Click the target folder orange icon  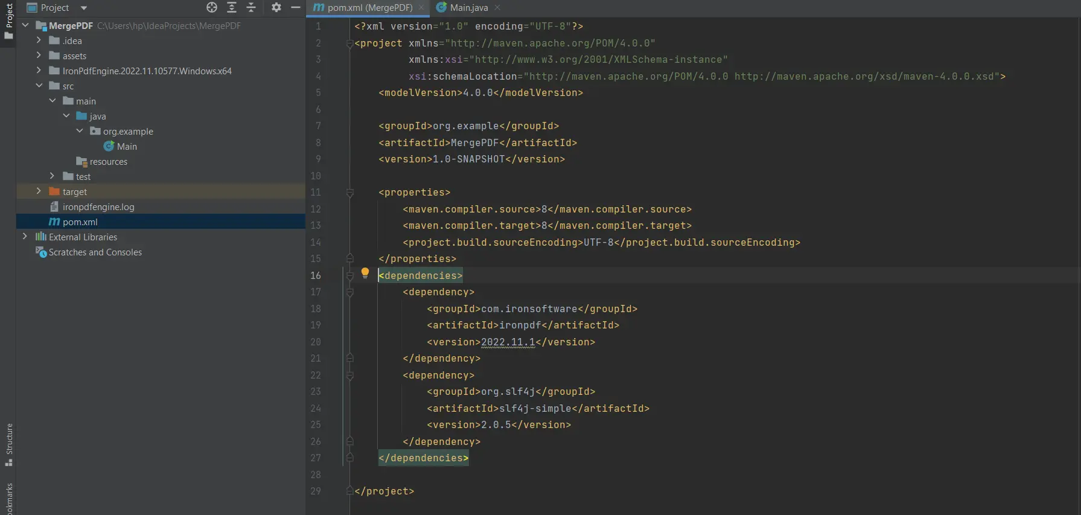(x=54, y=191)
